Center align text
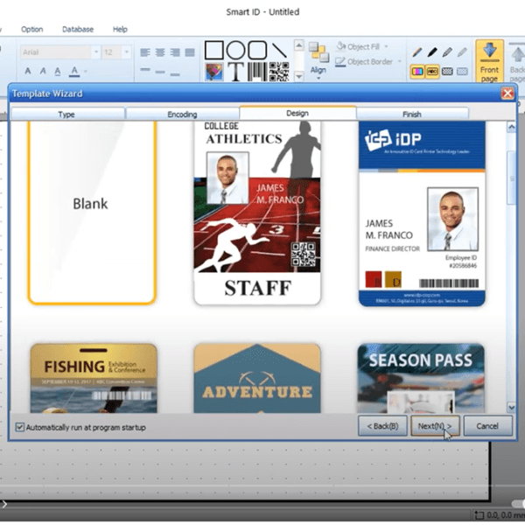This screenshot has width=525, height=525. pyautogui.click(x=160, y=52)
